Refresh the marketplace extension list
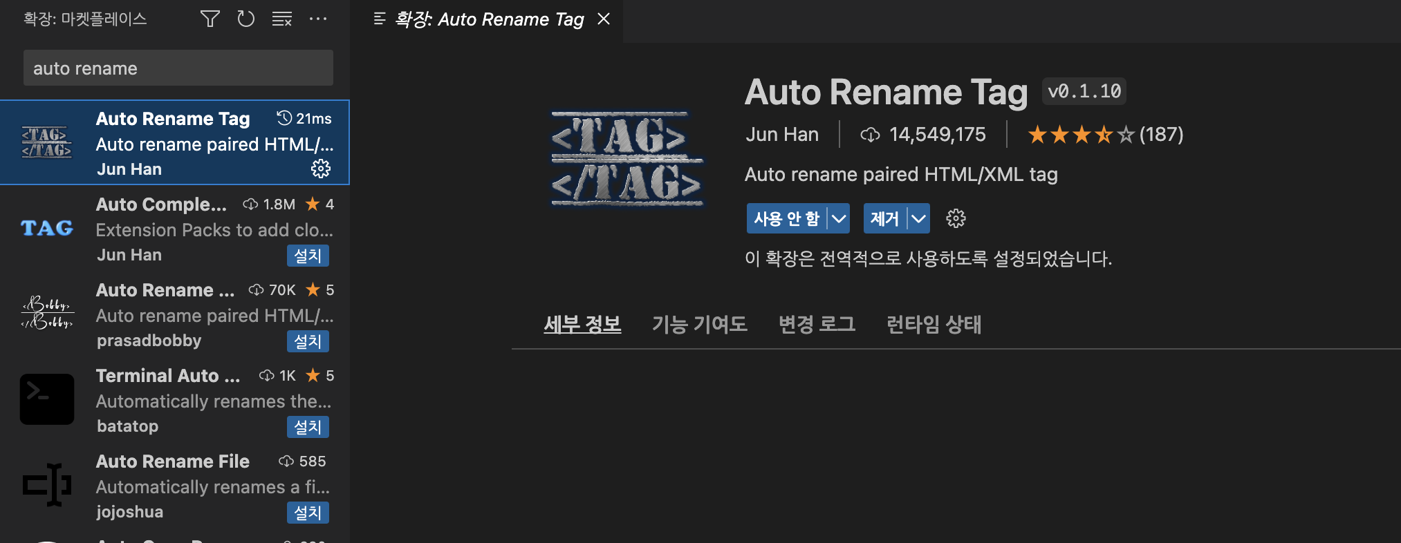1401x543 pixels. (x=246, y=19)
